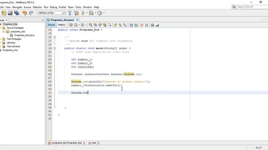Minimize the Projects panel
268x150 pixels.
pyautogui.click(x=43, y=20)
